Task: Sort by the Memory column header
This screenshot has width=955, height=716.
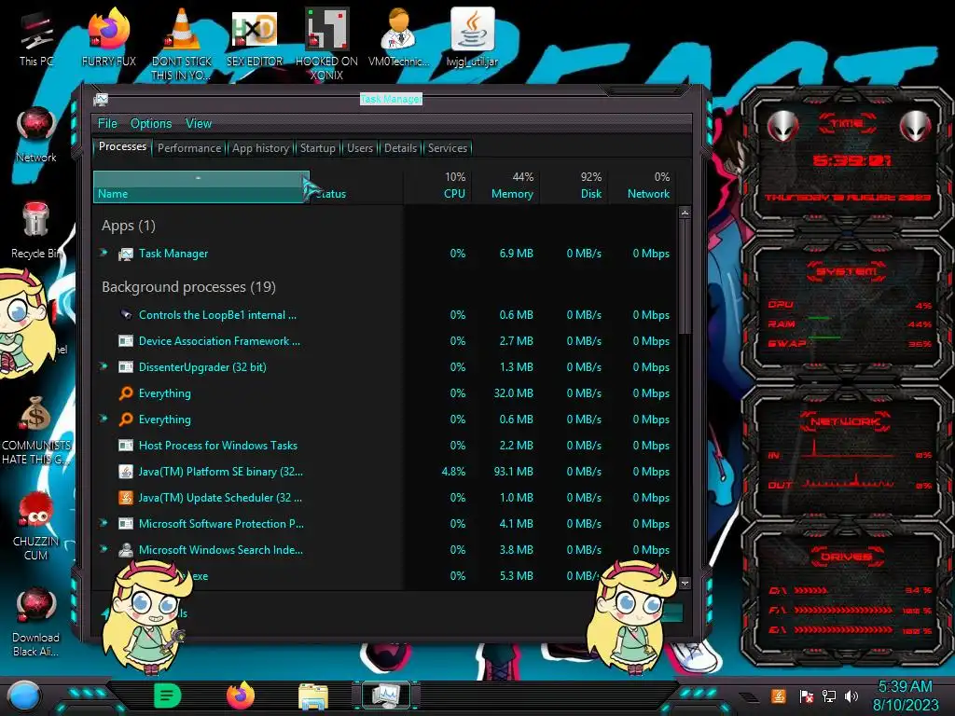Action: (x=505, y=186)
